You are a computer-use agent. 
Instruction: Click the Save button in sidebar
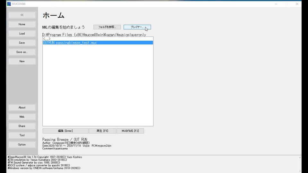22,43
